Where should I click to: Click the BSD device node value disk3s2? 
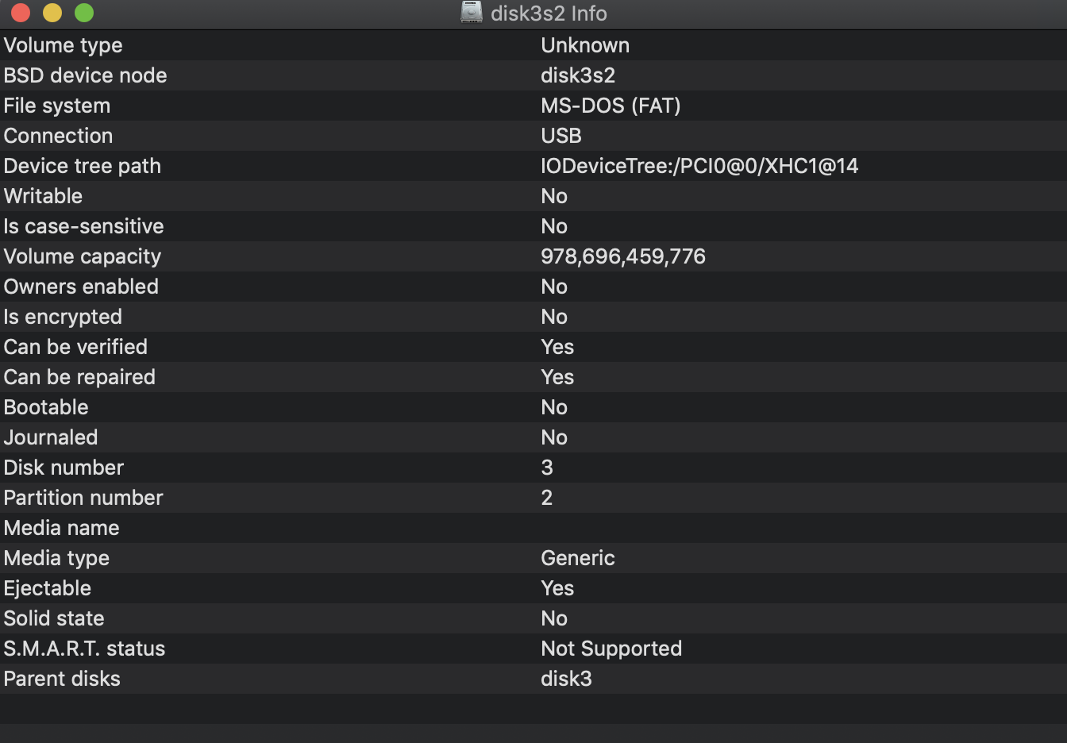pos(578,75)
